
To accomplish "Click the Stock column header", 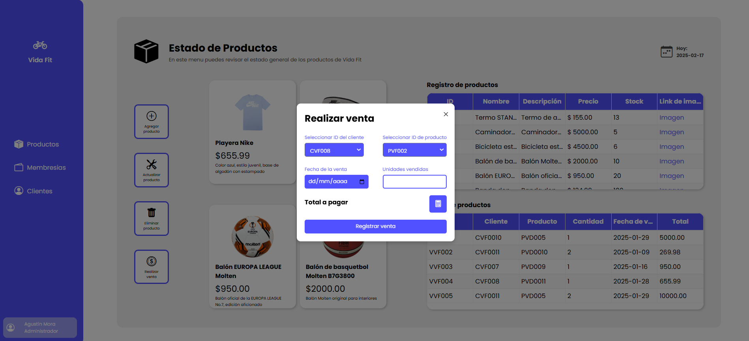I will (634, 102).
